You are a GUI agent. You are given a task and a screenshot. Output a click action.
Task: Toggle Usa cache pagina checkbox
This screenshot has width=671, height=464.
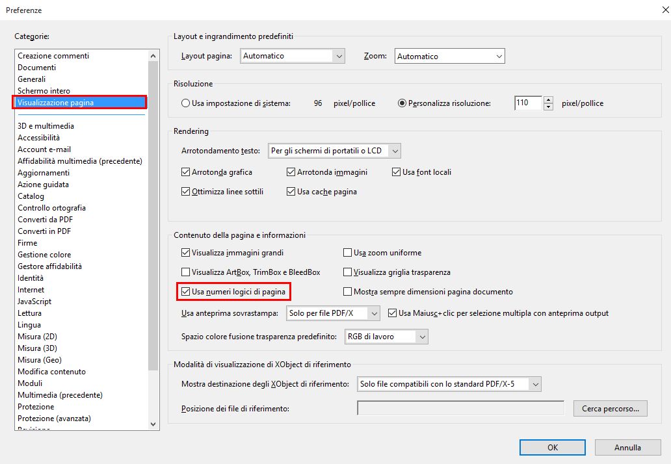291,192
